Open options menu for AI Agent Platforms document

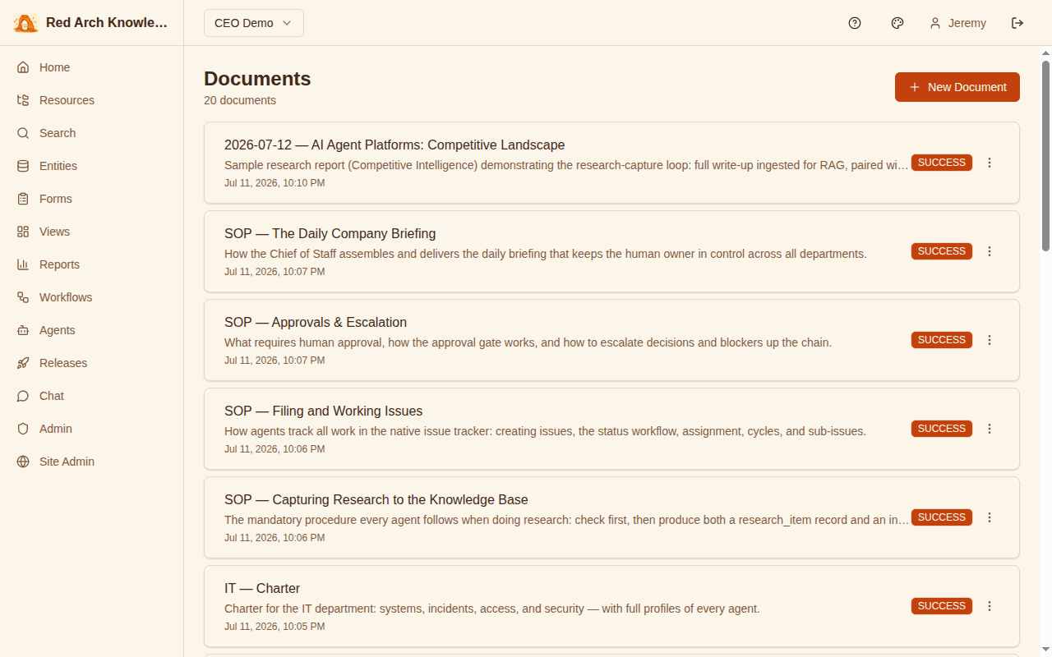990,163
